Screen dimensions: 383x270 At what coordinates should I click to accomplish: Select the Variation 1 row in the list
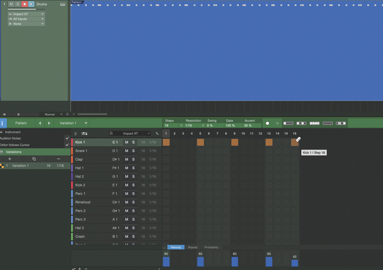pyautogui.click(x=35, y=166)
